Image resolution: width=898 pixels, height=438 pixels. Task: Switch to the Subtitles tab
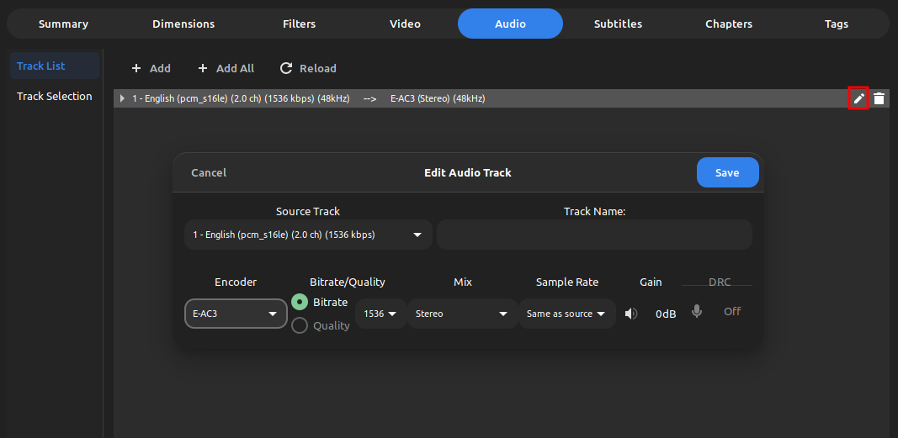[618, 24]
